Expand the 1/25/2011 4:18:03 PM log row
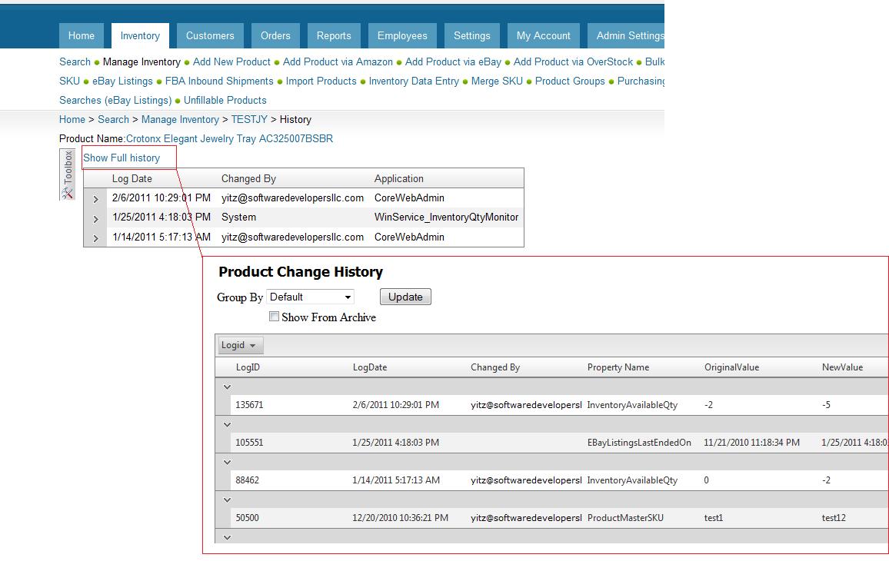 tap(96, 219)
